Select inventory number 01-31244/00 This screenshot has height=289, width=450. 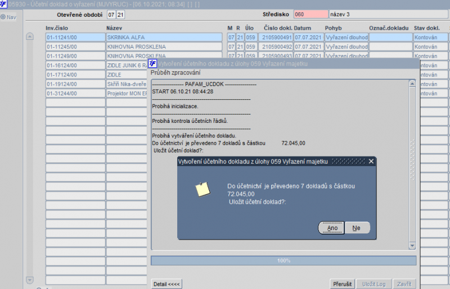click(x=75, y=93)
